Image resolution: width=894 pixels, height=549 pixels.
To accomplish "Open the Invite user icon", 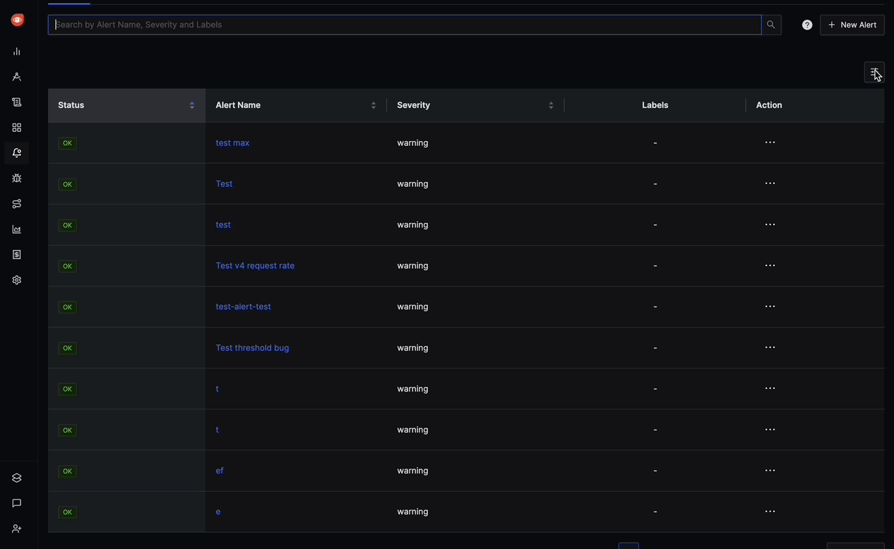I will [17, 529].
